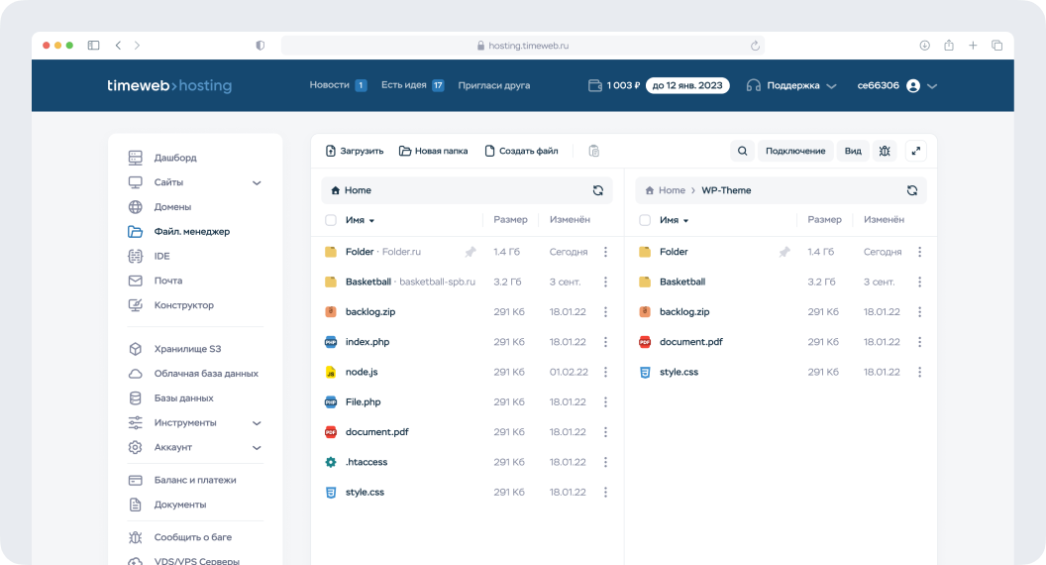This screenshot has width=1046, height=565.
Task: Open Почта in the sidebar
Action: click(168, 281)
